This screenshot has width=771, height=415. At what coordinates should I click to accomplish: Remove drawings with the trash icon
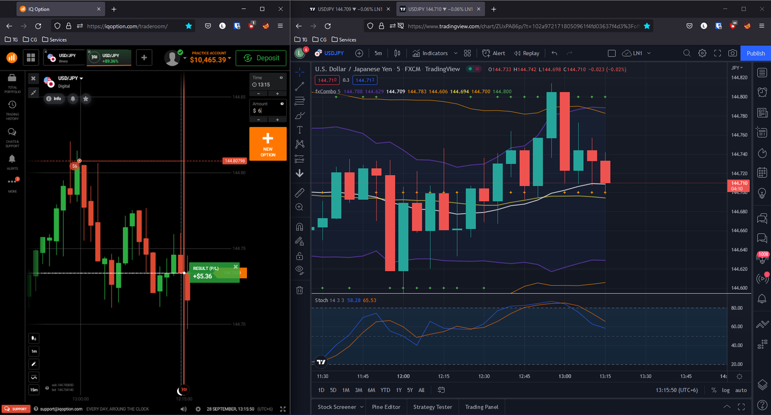[x=299, y=290]
